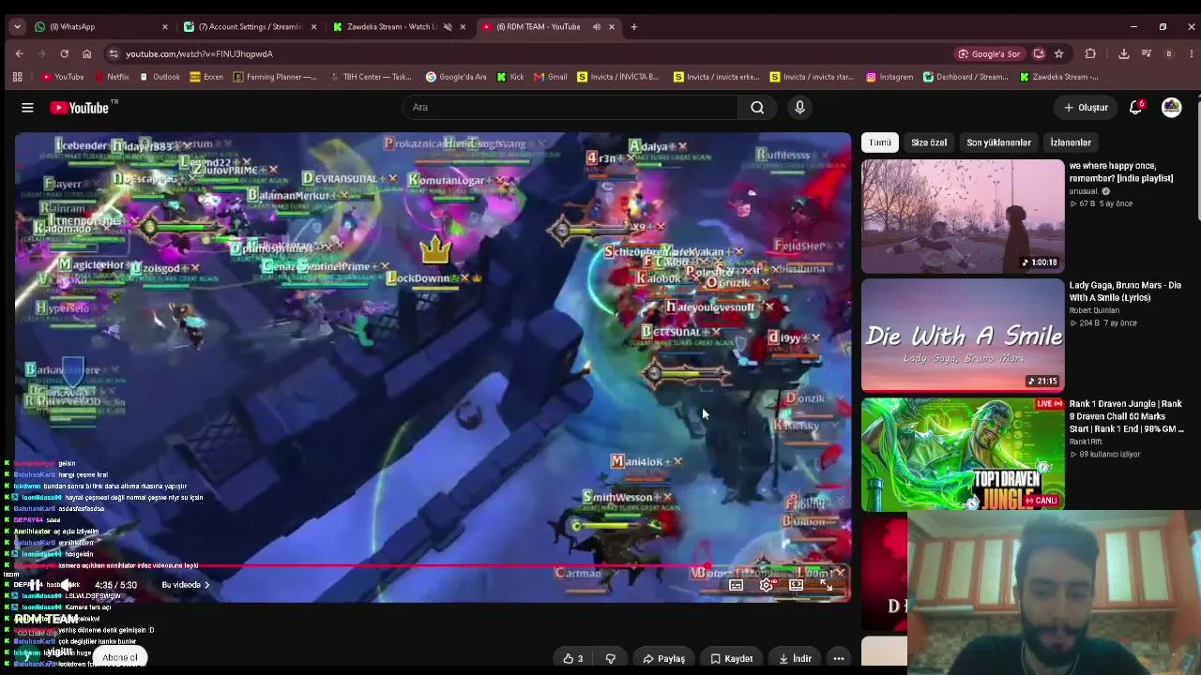Open the 'Oluştur' create menu

1086,108
